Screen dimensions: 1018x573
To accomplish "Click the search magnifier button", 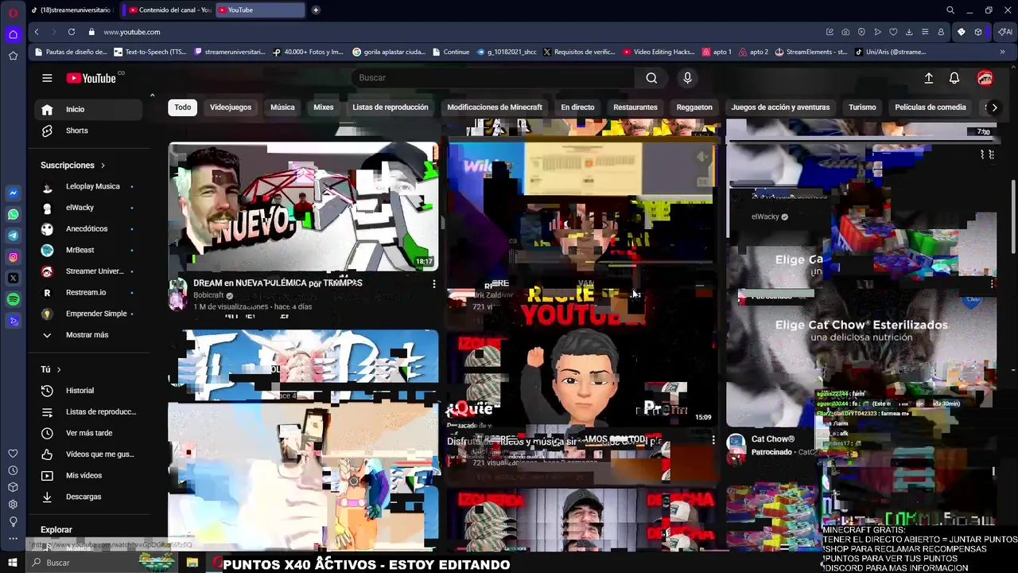I will [x=651, y=78].
